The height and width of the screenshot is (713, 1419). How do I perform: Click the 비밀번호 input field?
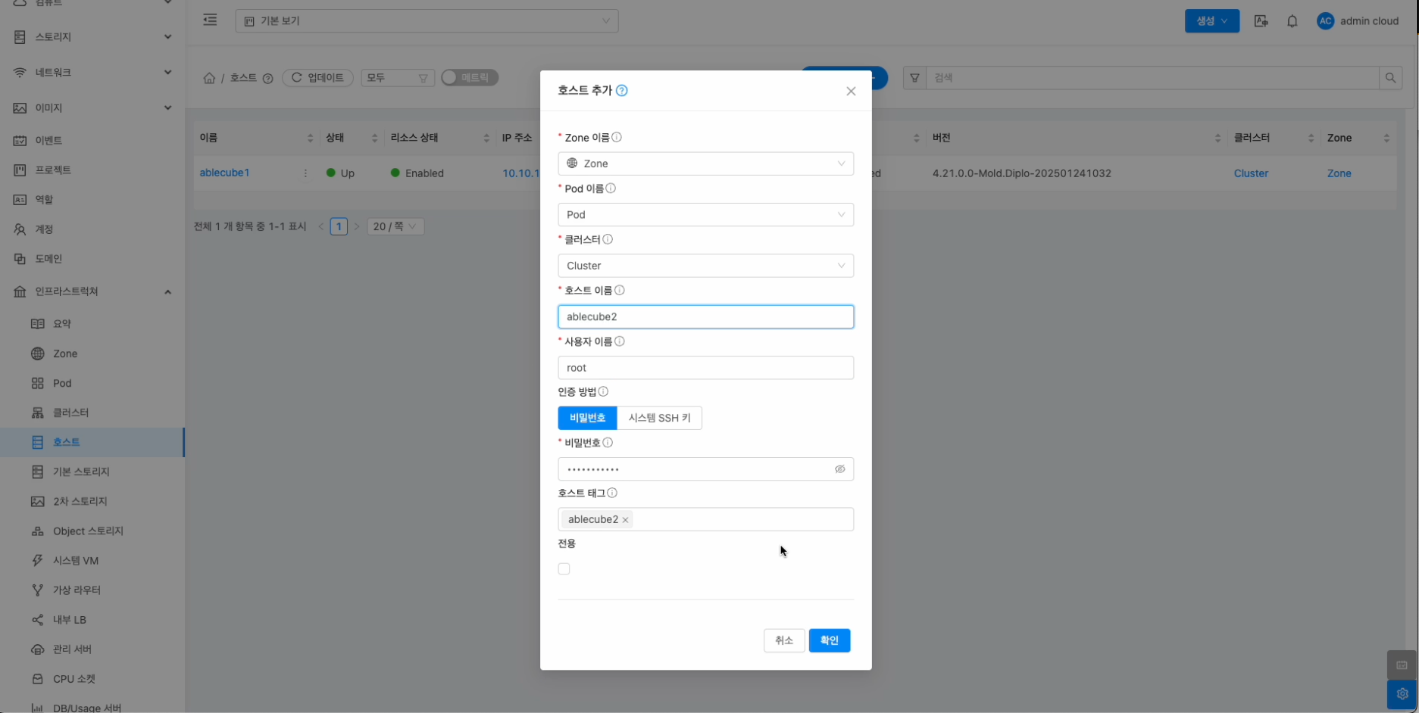705,469
